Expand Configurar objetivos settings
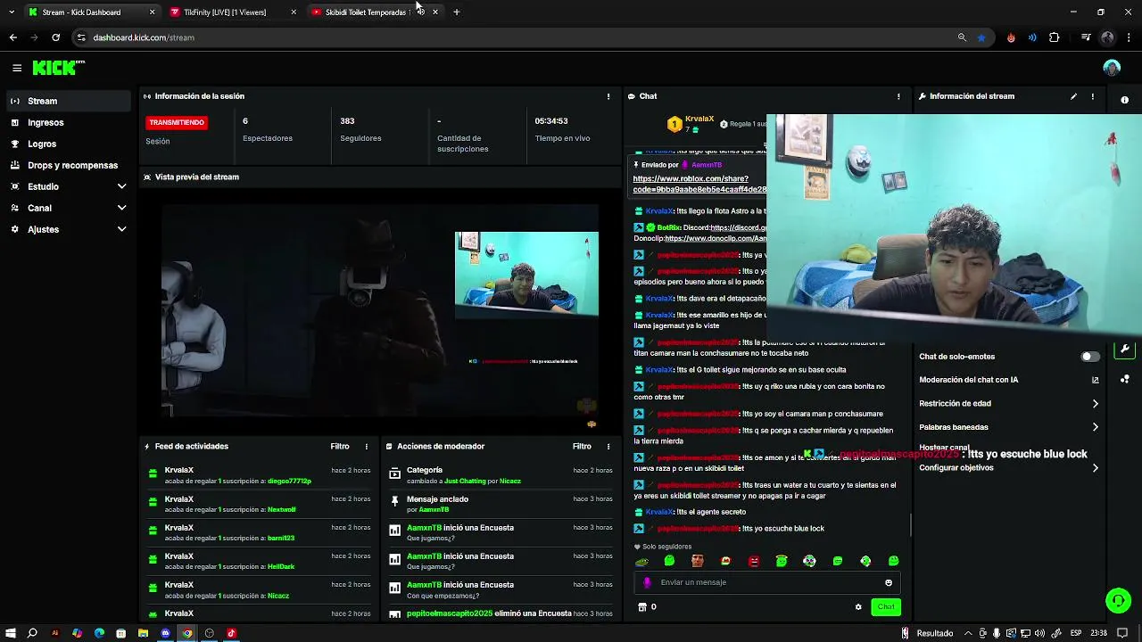 pyautogui.click(x=1009, y=468)
